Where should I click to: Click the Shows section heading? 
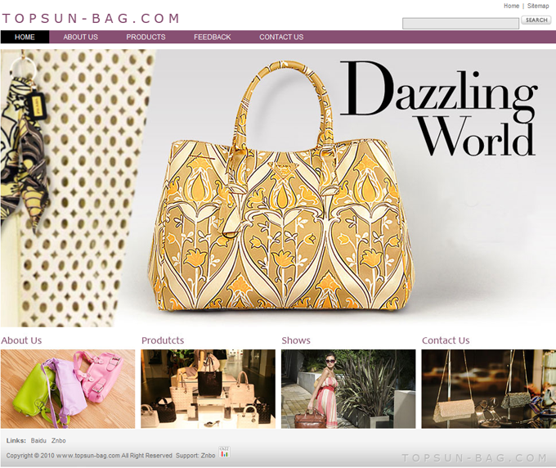click(296, 340)
